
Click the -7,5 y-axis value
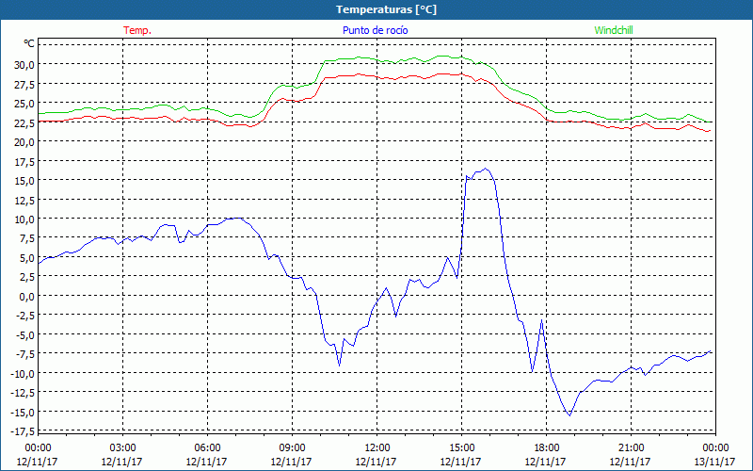tap(24, 354)
